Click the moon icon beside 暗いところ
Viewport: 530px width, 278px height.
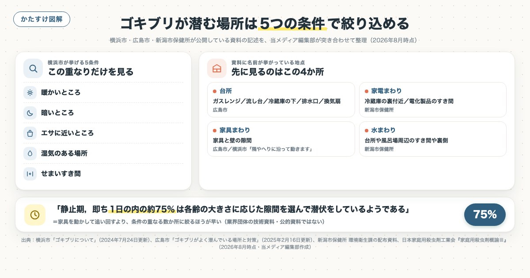30,113
